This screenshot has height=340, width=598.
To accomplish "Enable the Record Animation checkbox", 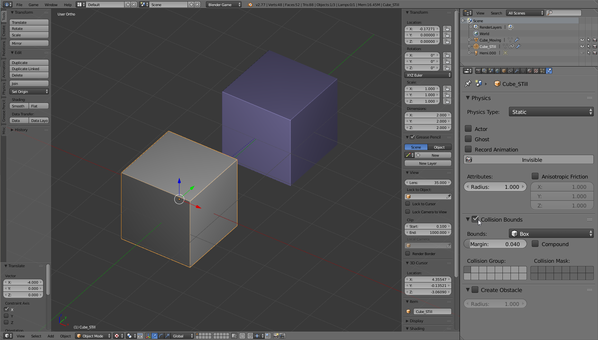I will (468, 149).
